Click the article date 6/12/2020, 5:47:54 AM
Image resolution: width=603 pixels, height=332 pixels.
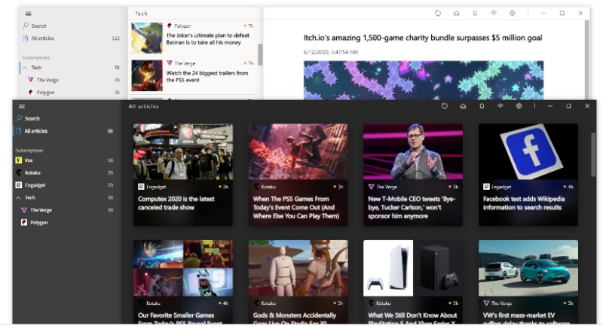coord(331,52)
